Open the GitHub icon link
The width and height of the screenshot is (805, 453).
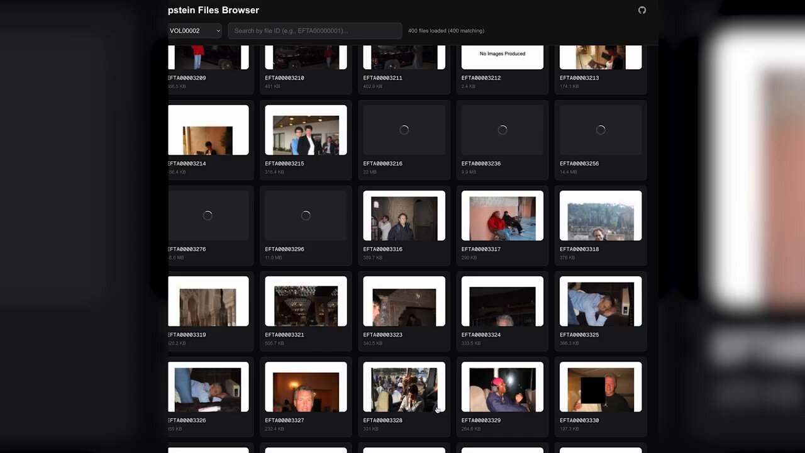(642, 10)
